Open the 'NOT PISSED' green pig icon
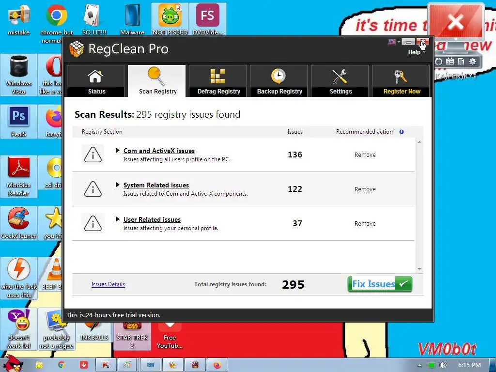Image resolution: width=496 pixels, height=372 pixels. tap(170, 19)
